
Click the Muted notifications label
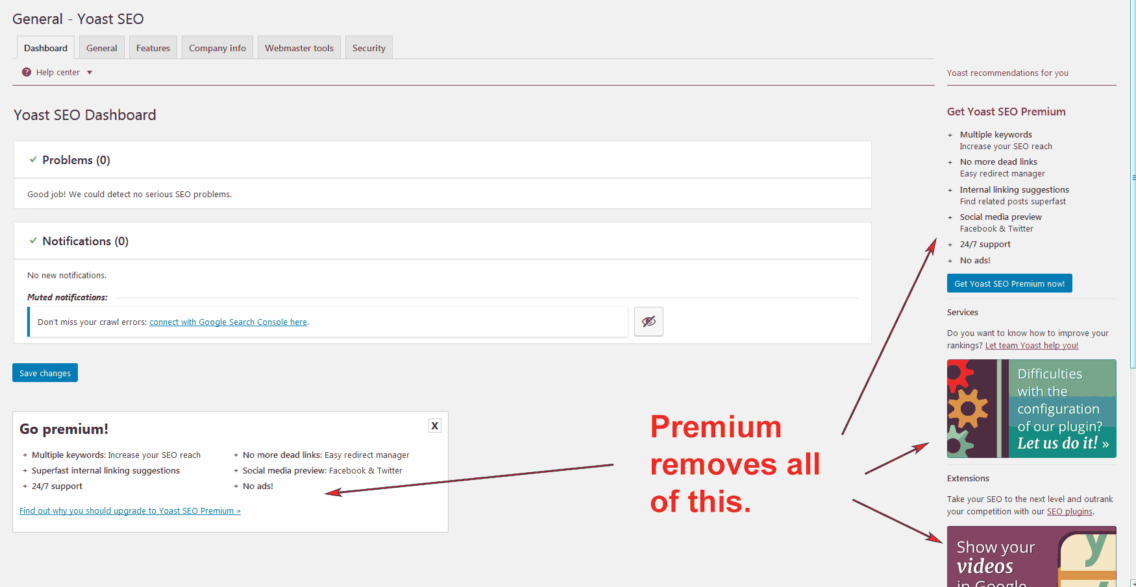point(68,297)
